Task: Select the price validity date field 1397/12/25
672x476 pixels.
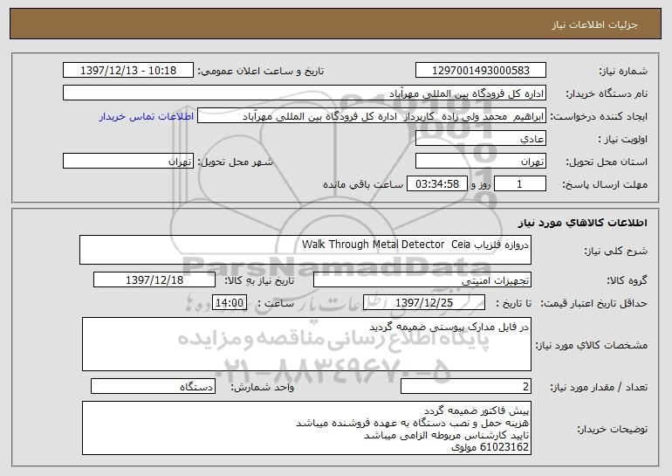Action: coord(422,303)
